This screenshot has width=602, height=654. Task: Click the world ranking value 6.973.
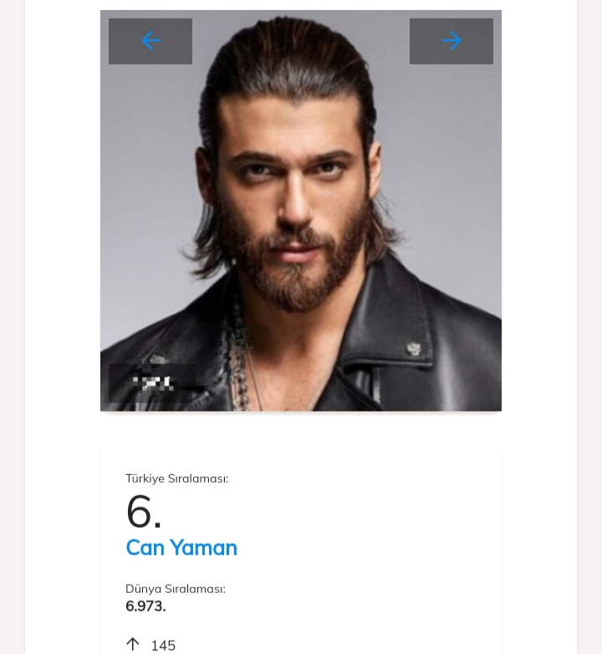pos(146,606)
